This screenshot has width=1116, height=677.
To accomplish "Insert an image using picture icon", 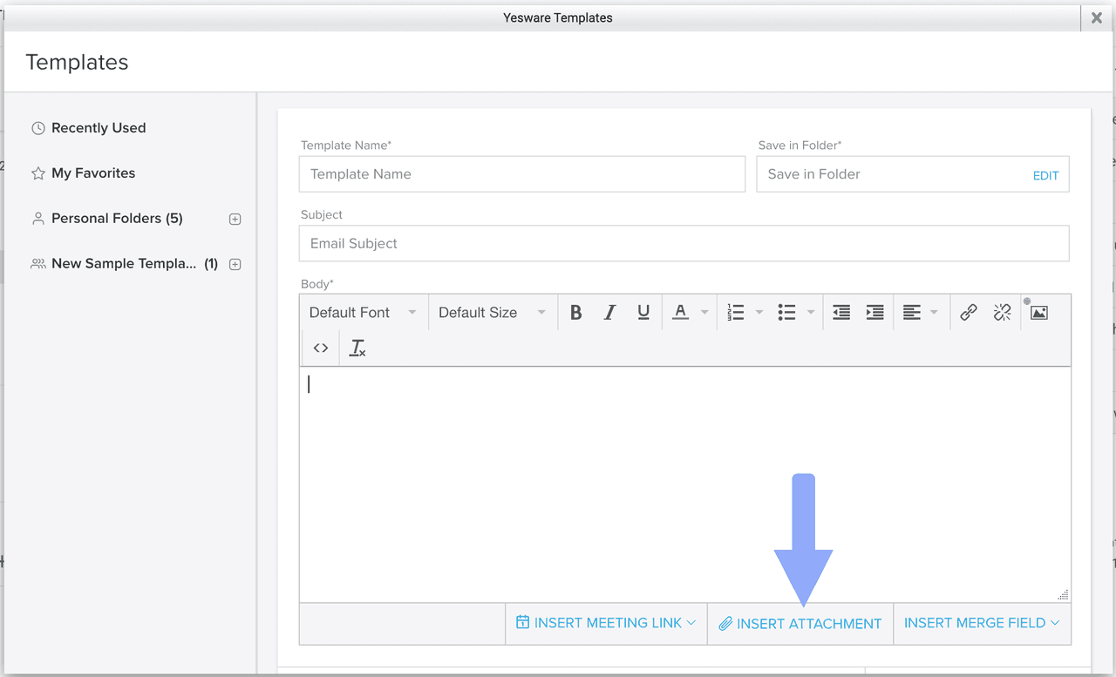I will pos(1038,313).
